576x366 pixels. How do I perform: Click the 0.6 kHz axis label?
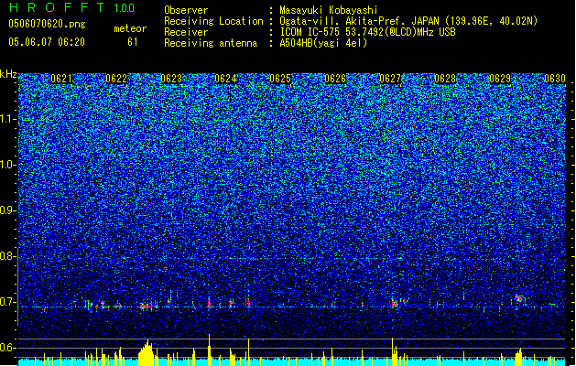pos(8,348)
